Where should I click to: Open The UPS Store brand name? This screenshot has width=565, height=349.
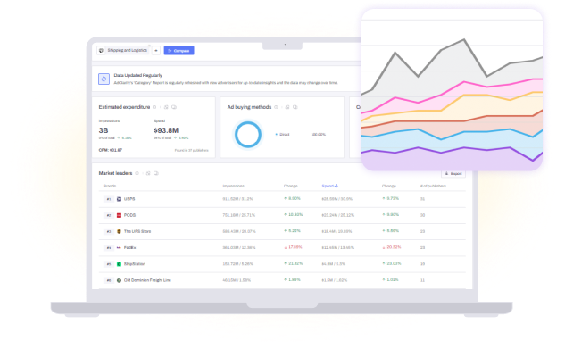[x=137, y=231]
